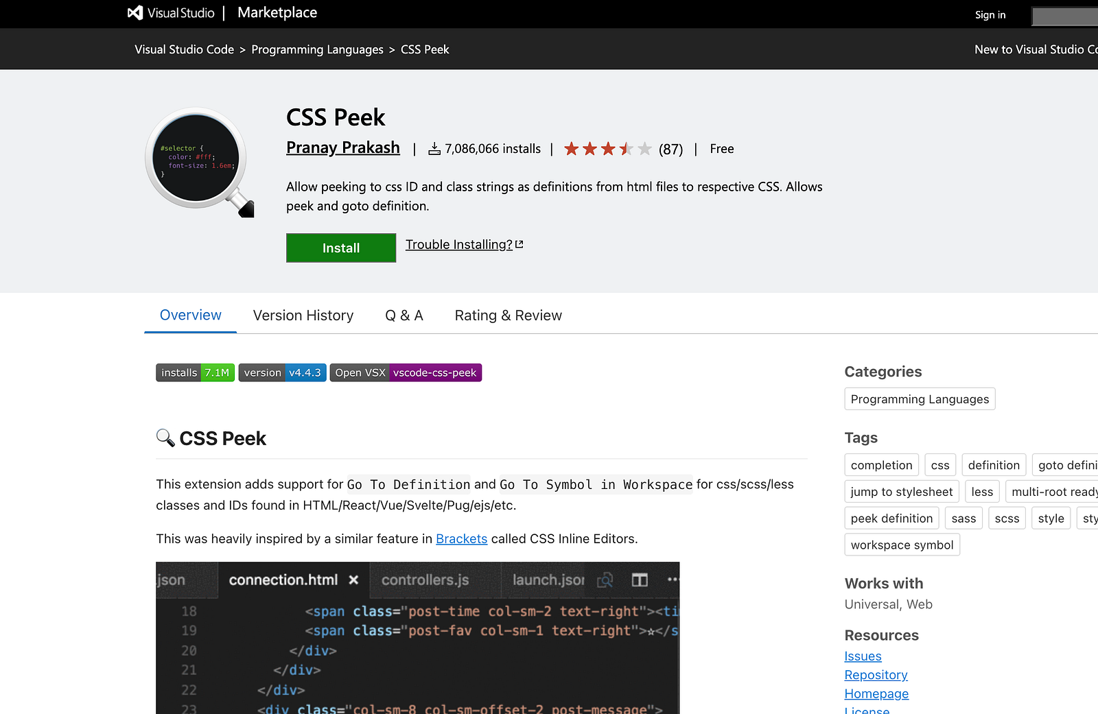Open the CSS Peek extension logo image
The image size is (1098, 714).
point(200,162)
